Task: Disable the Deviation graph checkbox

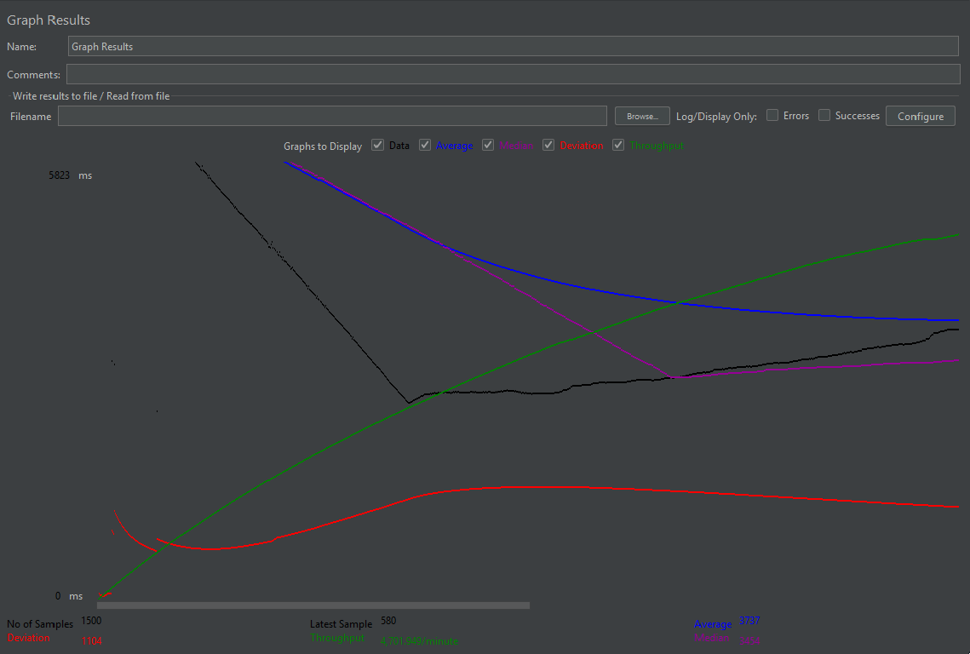Action: (548, 145)
